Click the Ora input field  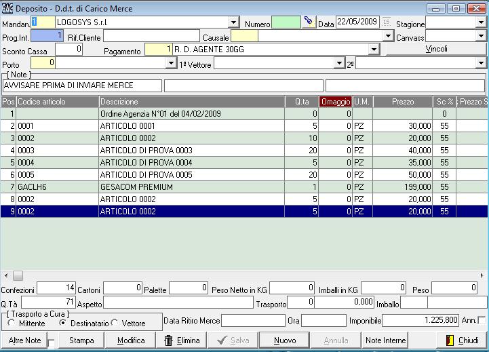coord(324,321)
